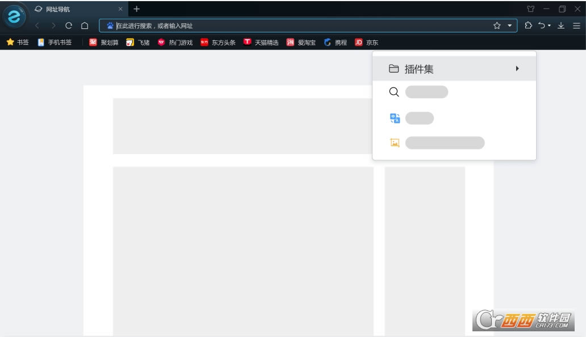This screenshot has width=586, height=337.
Task: Expand the address bar dropdown arrow
Action: 509,26
